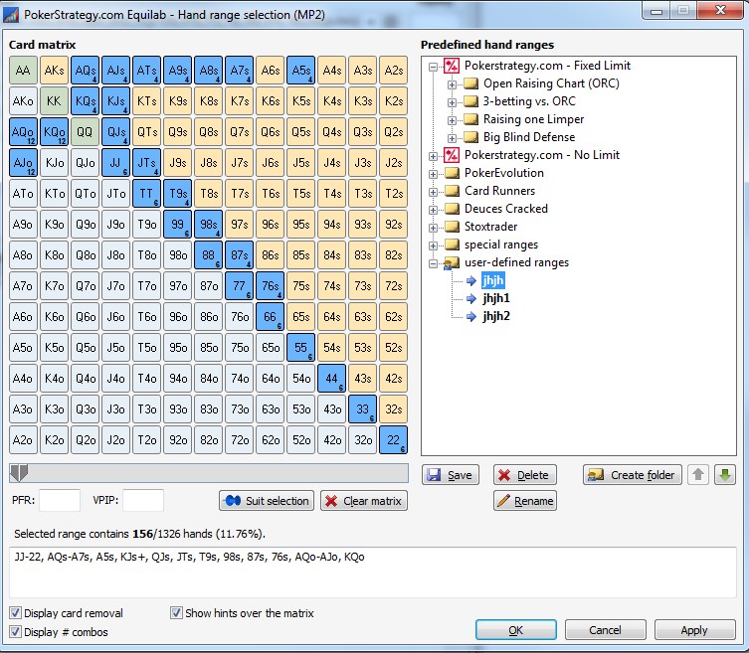Click the gray move-up arrow icon
Screen dimensions: 749x653
pyautogui.click(x=698, y=474)
